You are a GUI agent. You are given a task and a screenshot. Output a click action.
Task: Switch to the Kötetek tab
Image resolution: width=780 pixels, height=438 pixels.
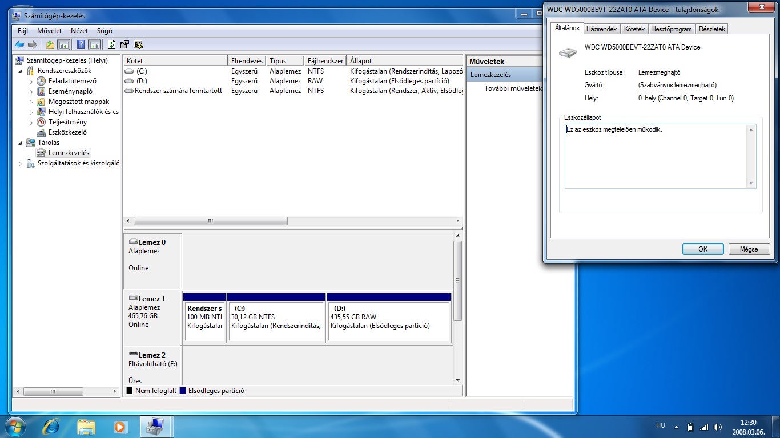coord(634,29)
